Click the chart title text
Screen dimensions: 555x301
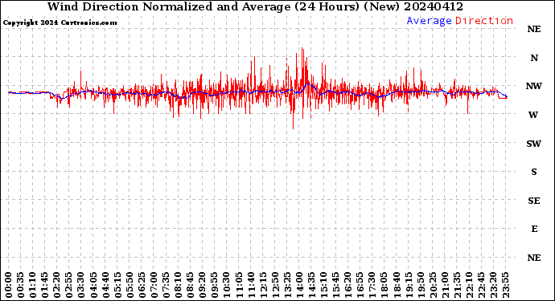pyautogui.click(x=255, y=6)
